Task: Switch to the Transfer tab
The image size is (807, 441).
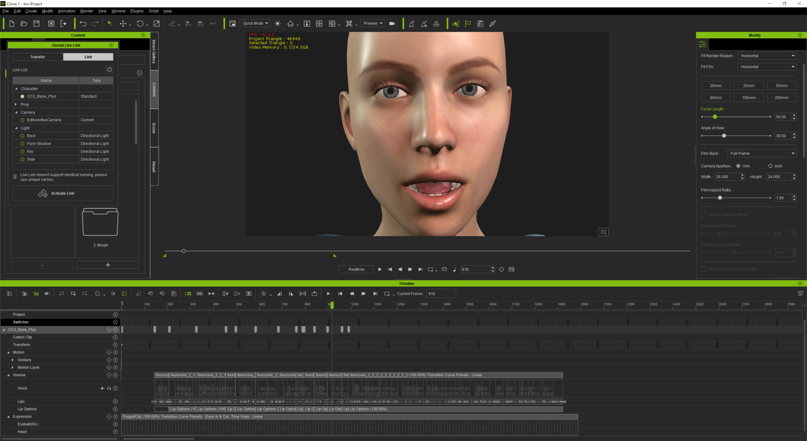Action: (x=38, y=57)
